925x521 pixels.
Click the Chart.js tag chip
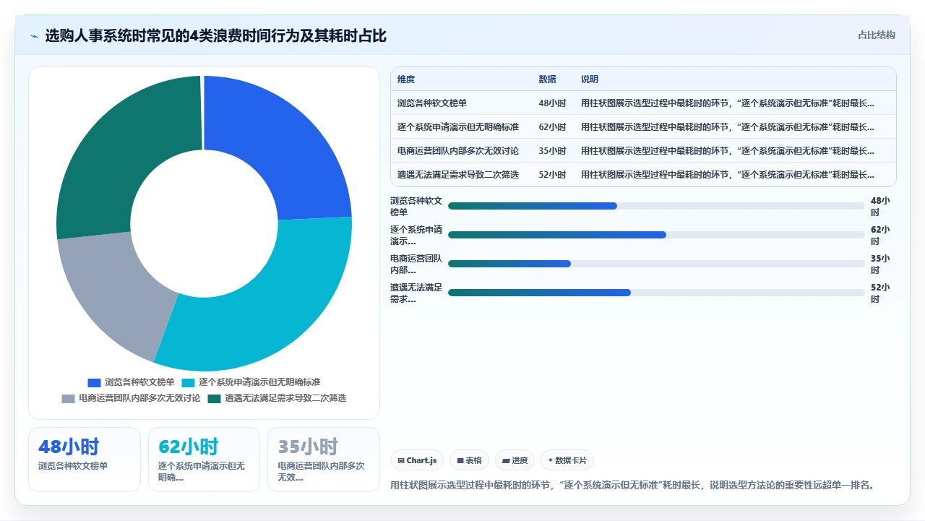pyautogui.click(x=418, y=460)
